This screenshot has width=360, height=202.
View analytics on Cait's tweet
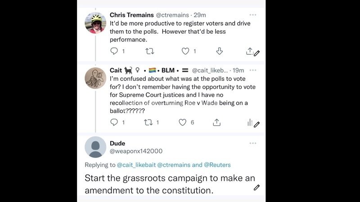(x=249, y=122)
